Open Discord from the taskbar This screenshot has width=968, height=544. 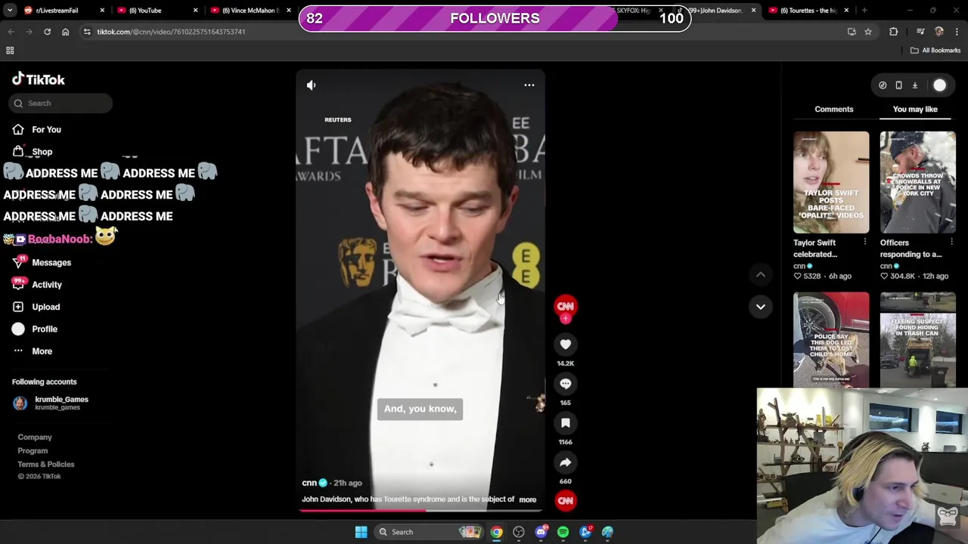tap(541, 532)
